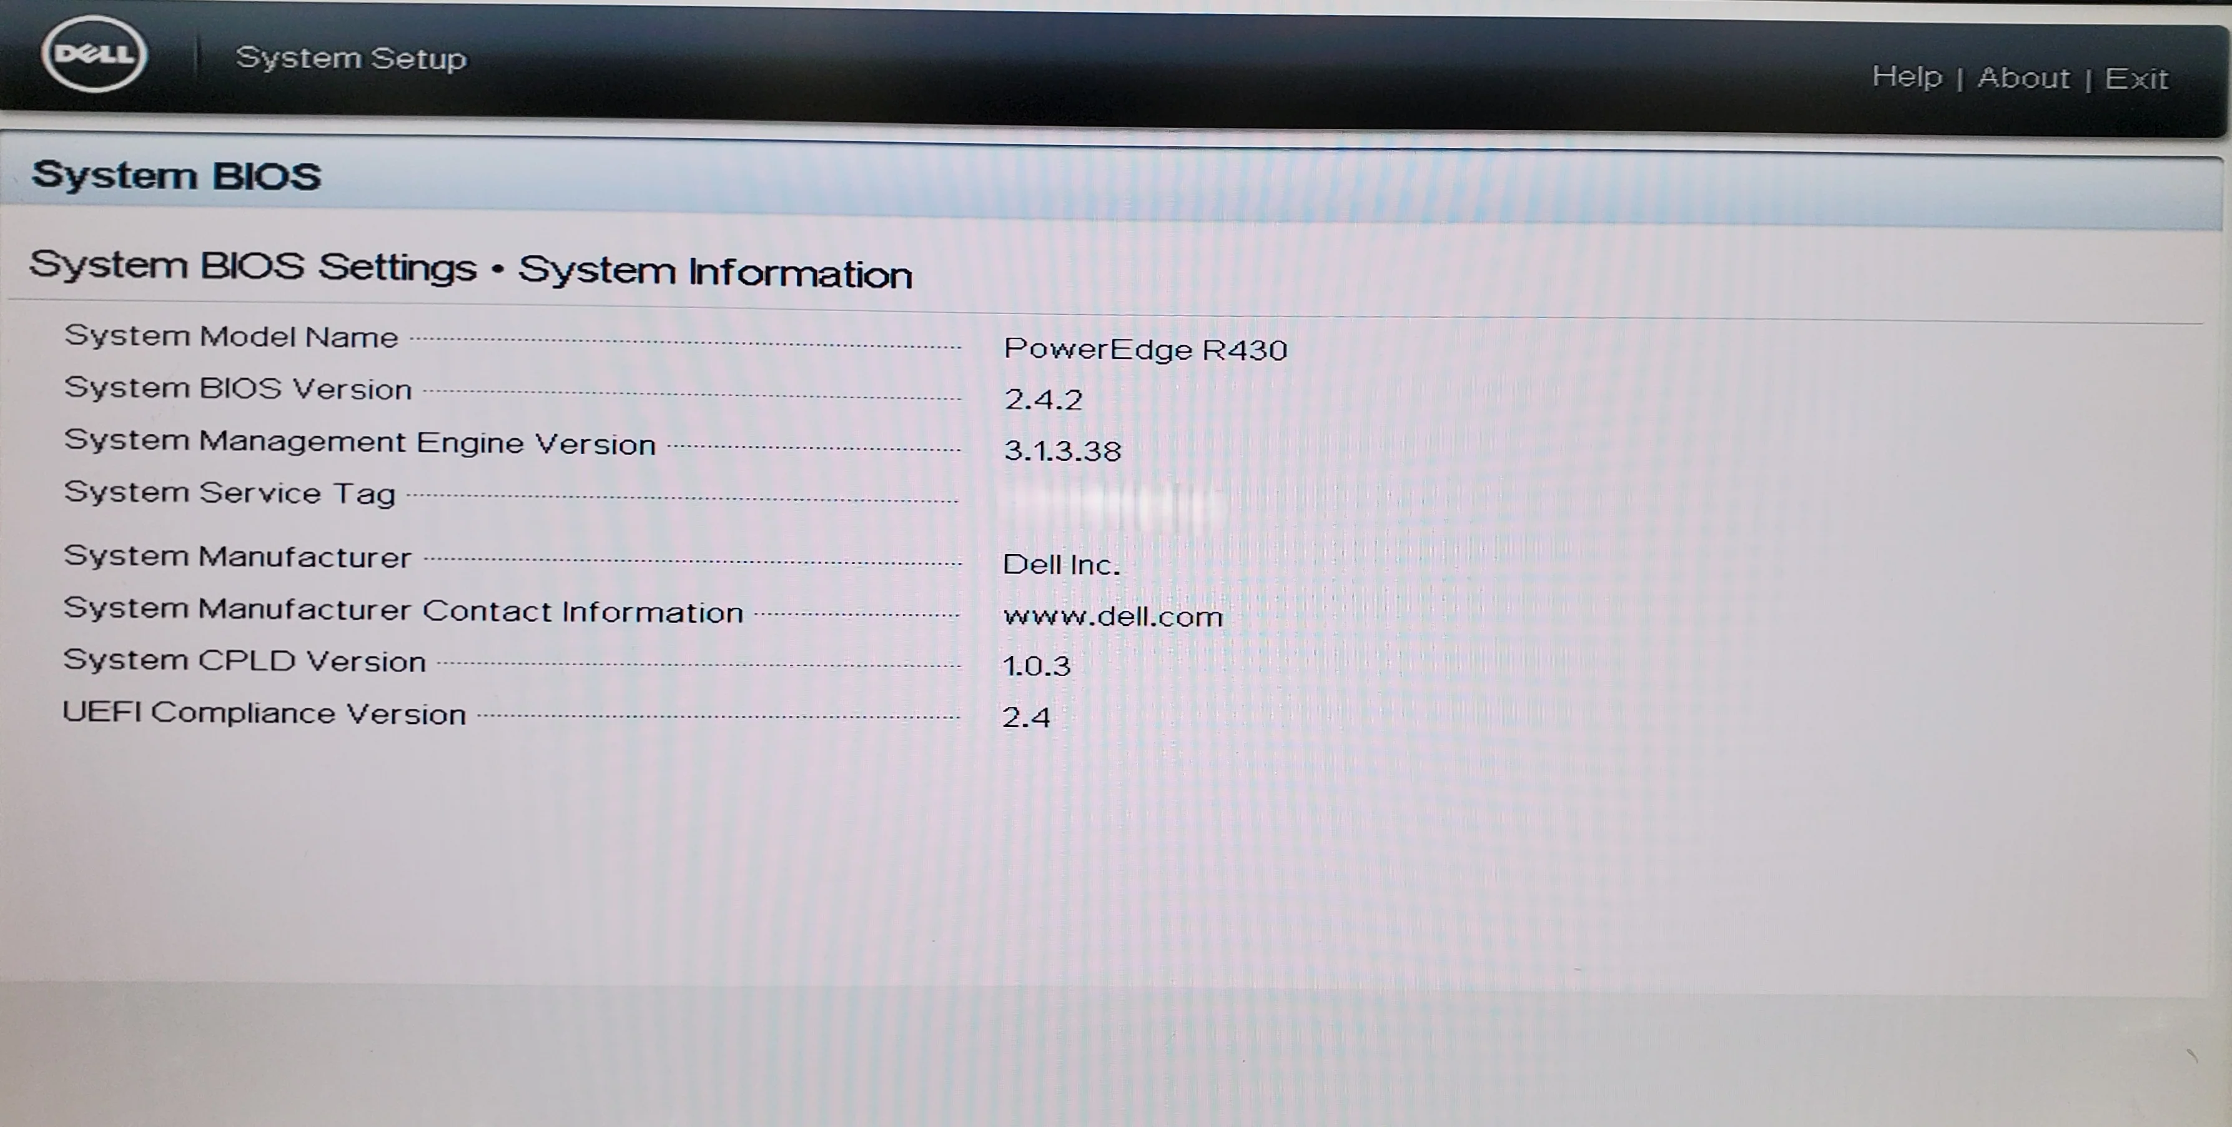Select the System Service Tag label
This screenshot has height=1127, width=2232.
[230, 494]
